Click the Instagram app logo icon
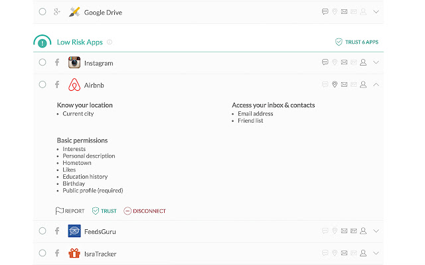 [74, 63]
